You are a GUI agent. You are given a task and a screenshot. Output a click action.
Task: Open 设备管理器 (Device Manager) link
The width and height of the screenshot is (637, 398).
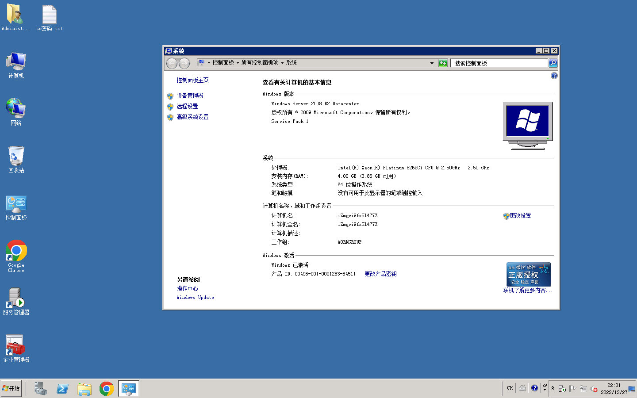190,96
